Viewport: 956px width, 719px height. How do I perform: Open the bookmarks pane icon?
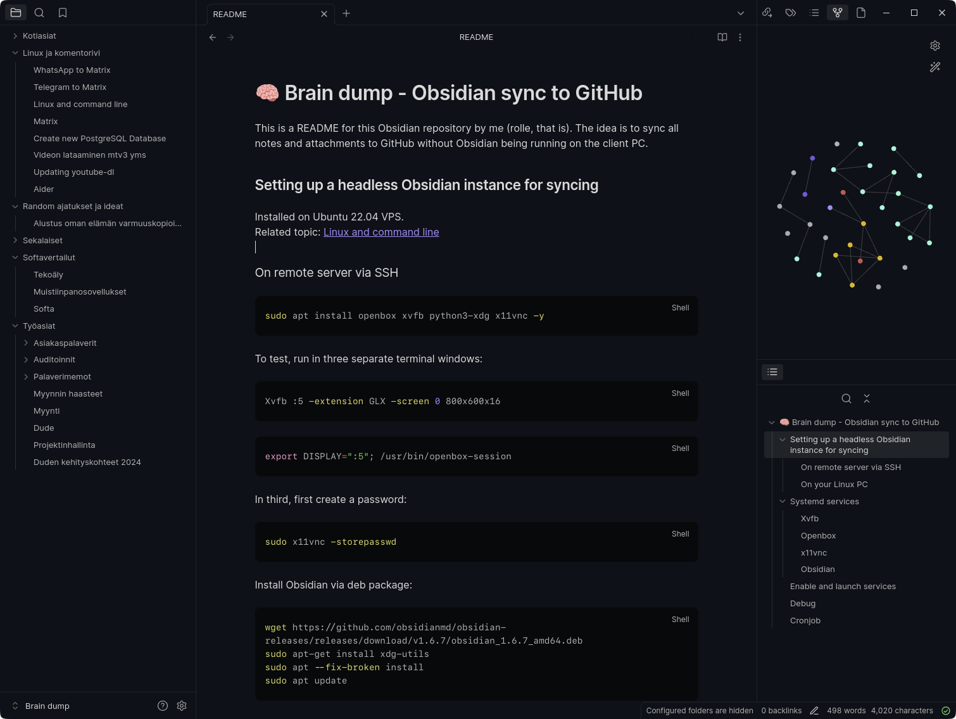[x=63, y=13]
